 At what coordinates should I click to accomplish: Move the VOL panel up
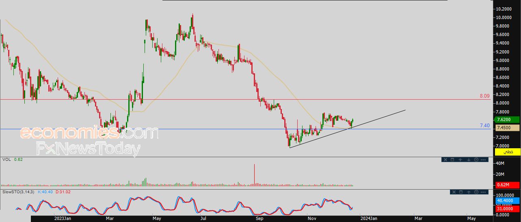460,160
